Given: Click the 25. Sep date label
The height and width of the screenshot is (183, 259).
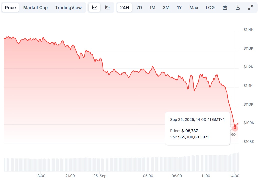Looking at the screenshot, I should point(99,176).
